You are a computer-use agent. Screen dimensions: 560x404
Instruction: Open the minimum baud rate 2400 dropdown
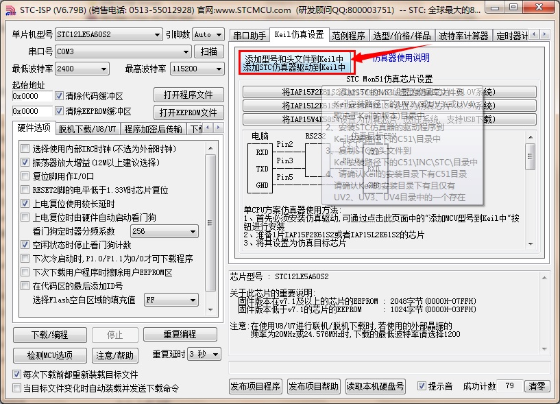[82, 69]
